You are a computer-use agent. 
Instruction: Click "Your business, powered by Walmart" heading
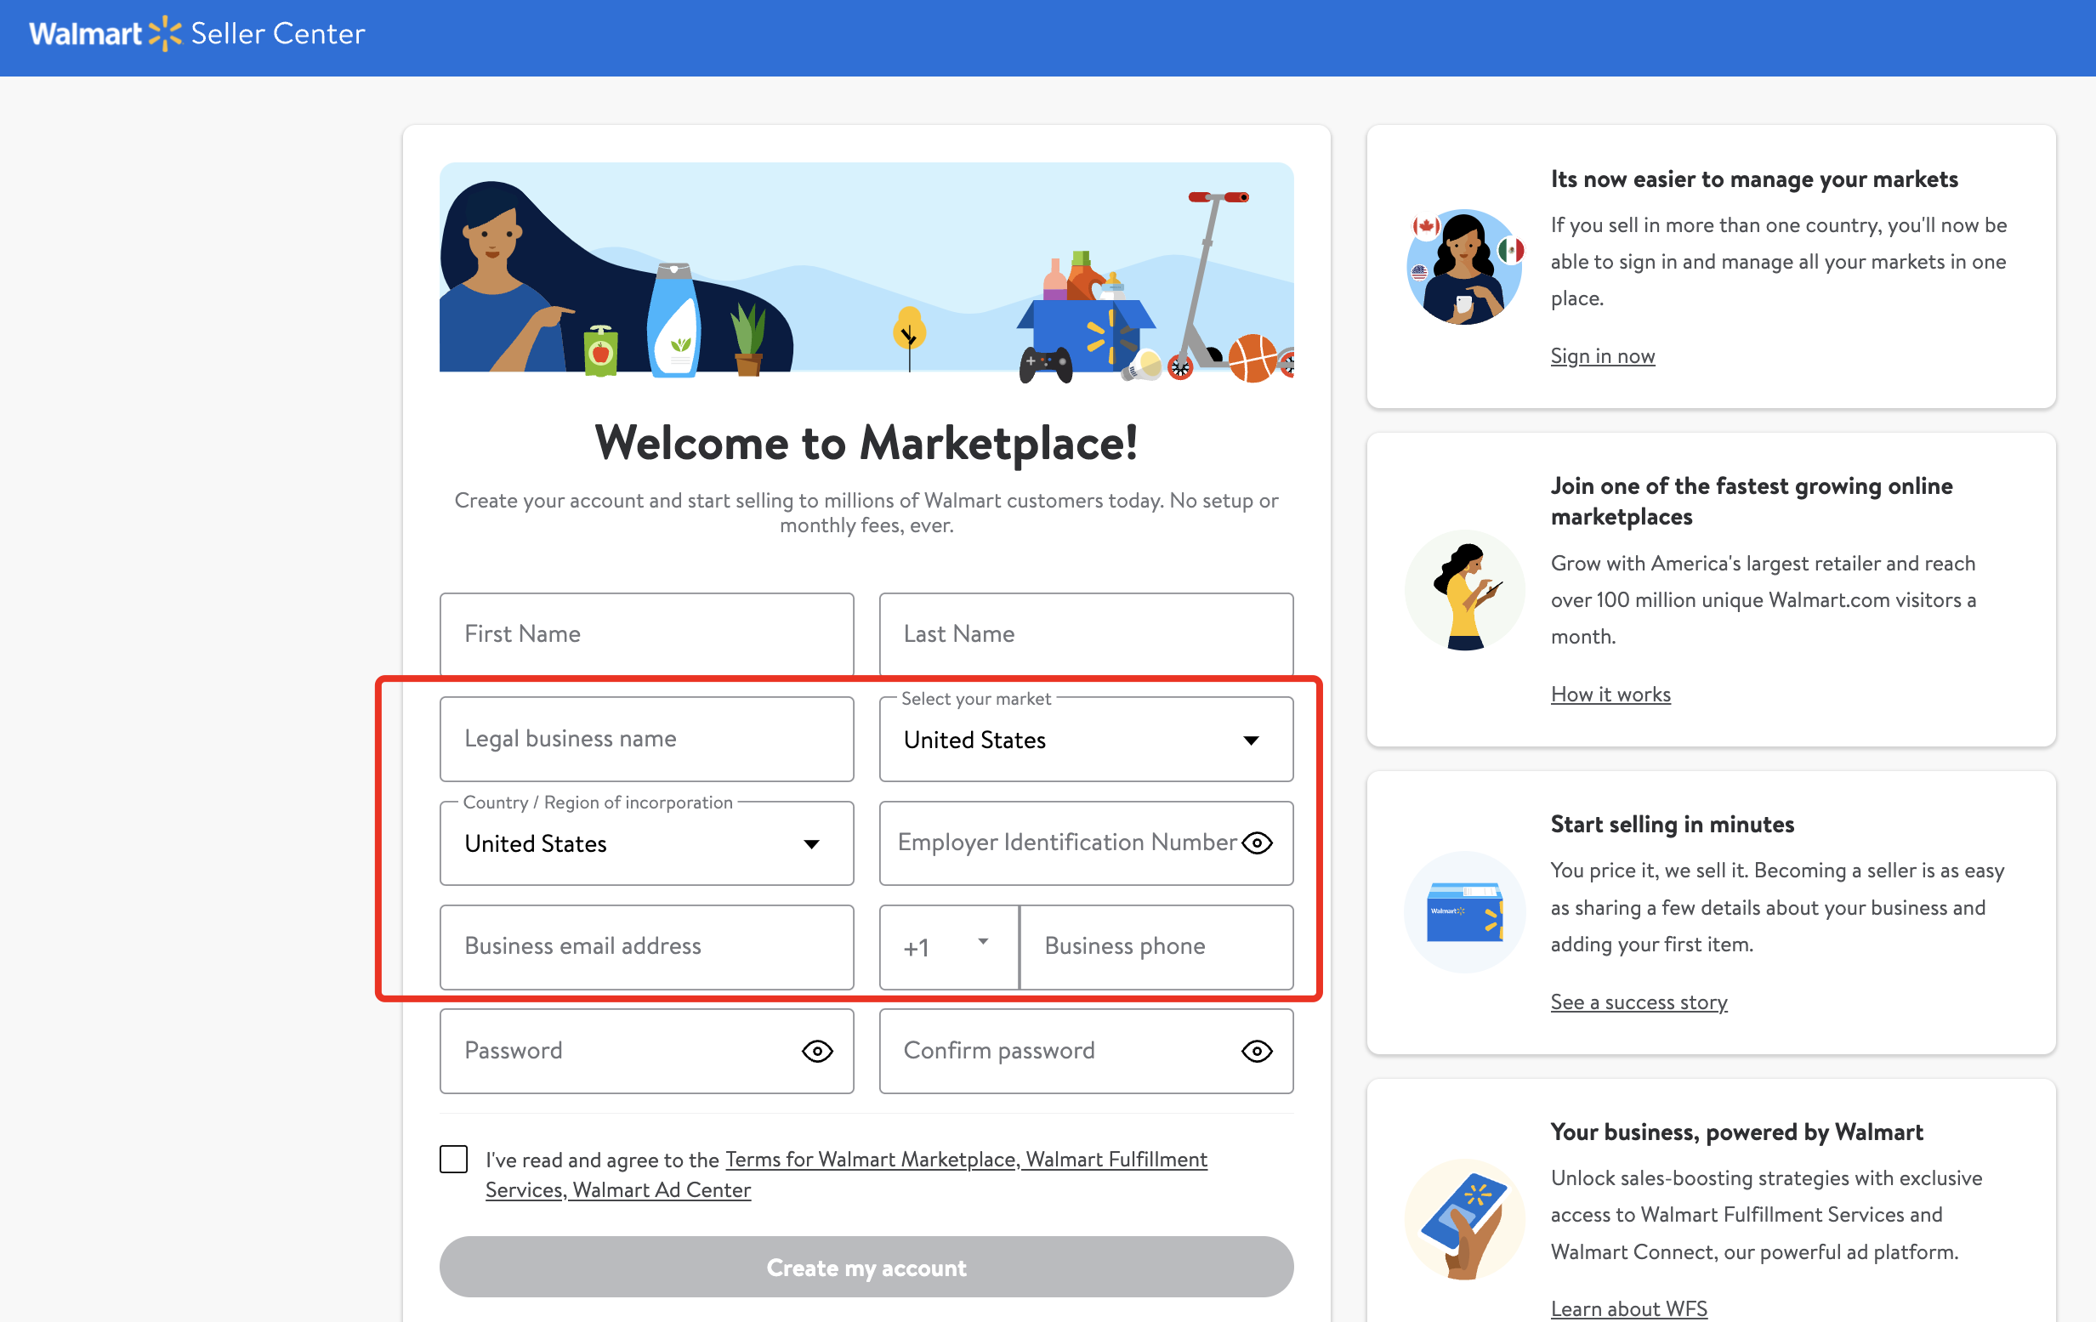click(x=1736, y=1132)
